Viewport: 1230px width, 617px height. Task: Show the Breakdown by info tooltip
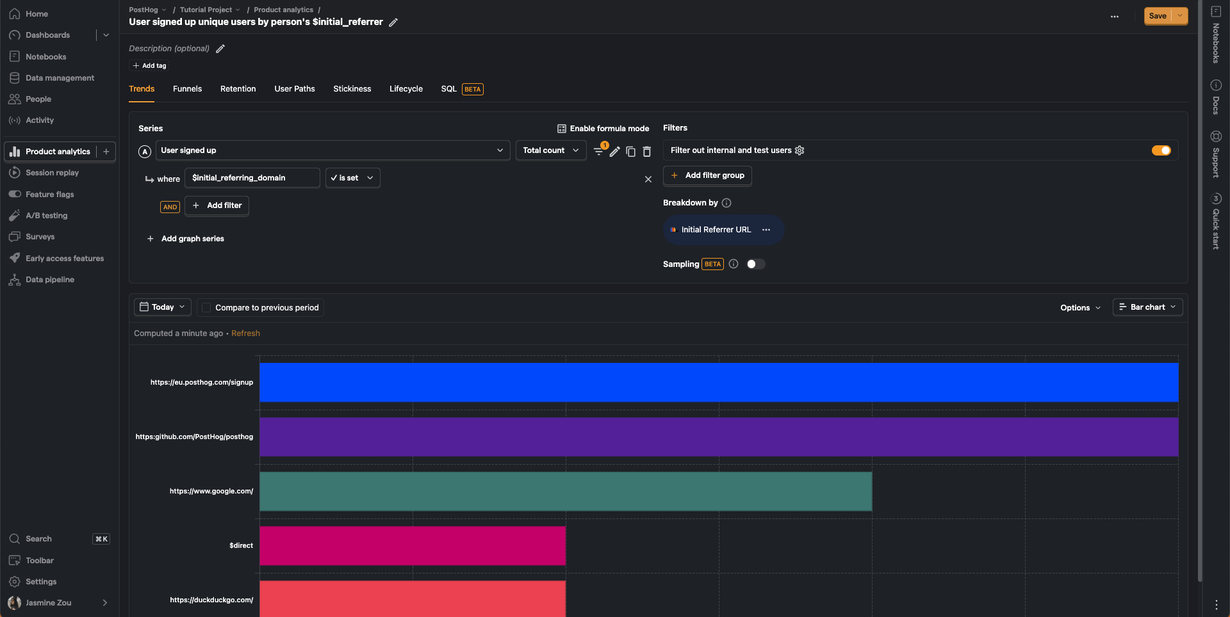tap(726, 203)
